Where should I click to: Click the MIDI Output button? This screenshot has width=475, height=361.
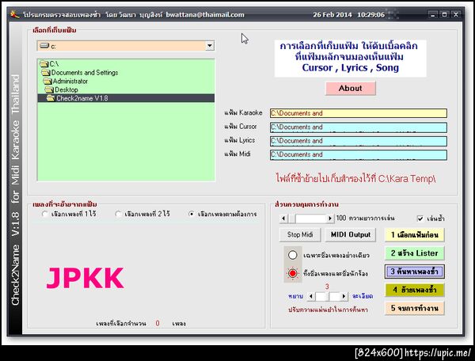351,234
